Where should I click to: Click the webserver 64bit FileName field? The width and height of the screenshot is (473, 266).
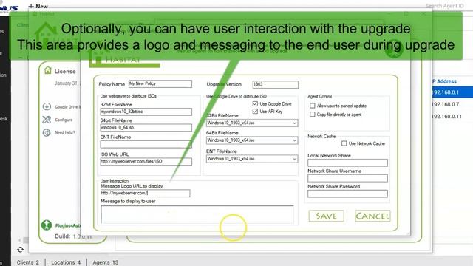click(x=146, y=128)
